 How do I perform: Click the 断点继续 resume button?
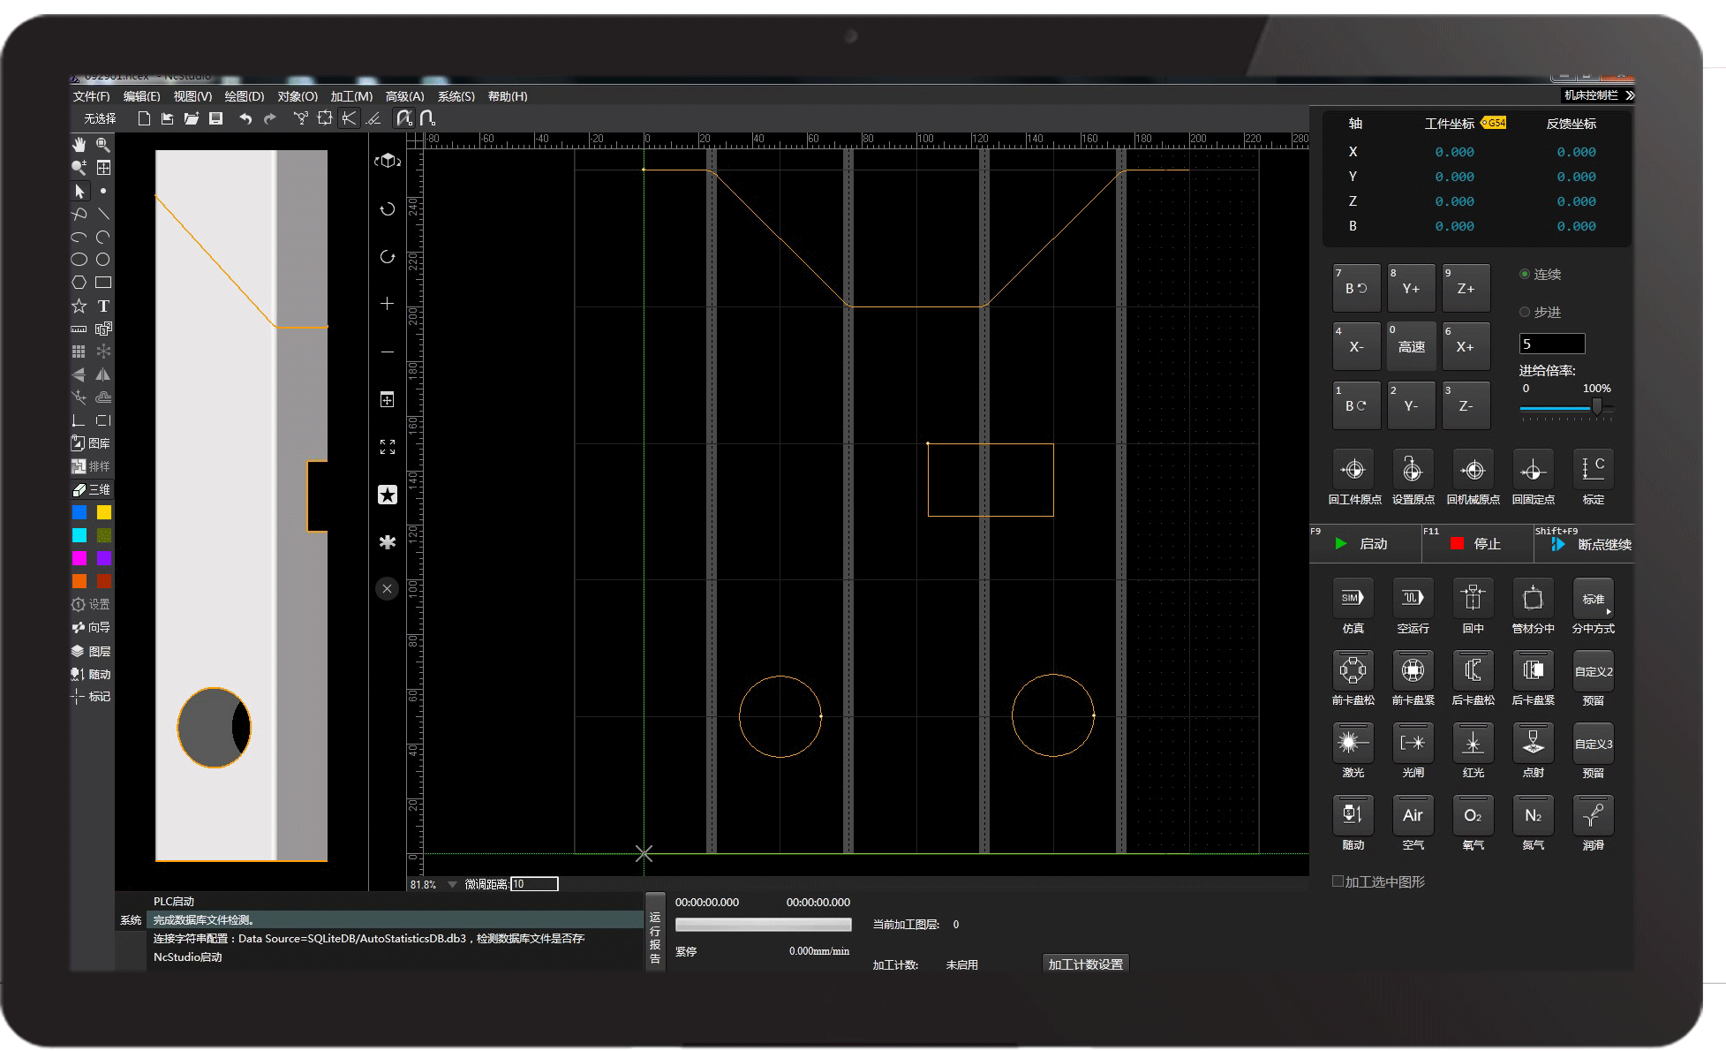(1586, 544)
